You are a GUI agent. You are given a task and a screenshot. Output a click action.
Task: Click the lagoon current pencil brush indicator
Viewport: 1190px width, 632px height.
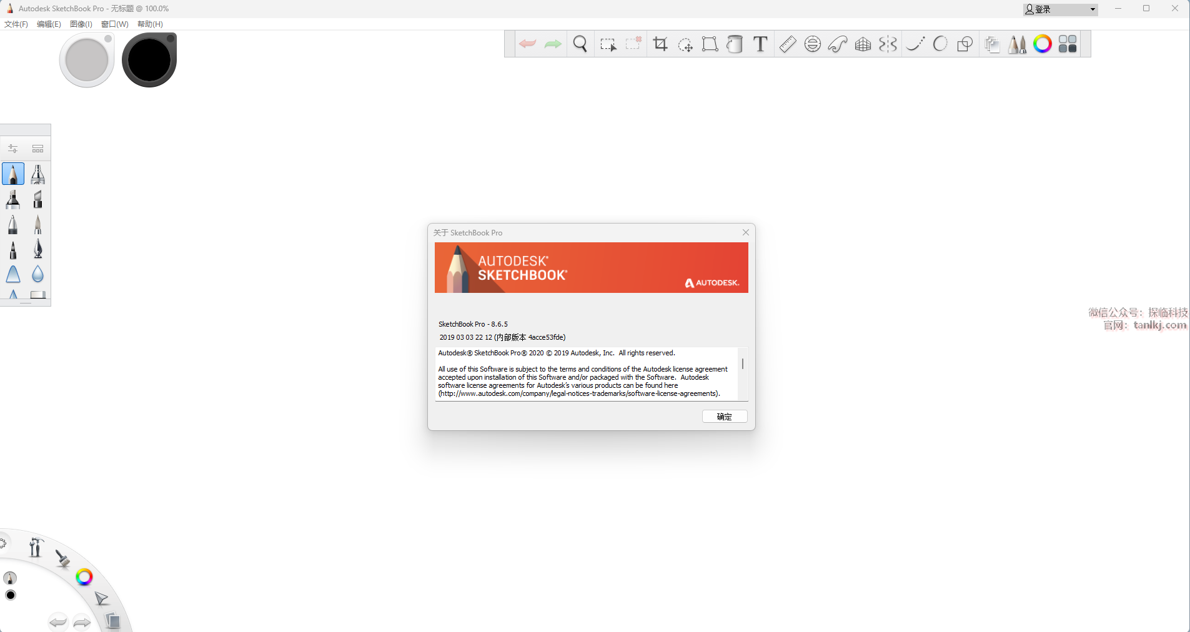point(11,578)
